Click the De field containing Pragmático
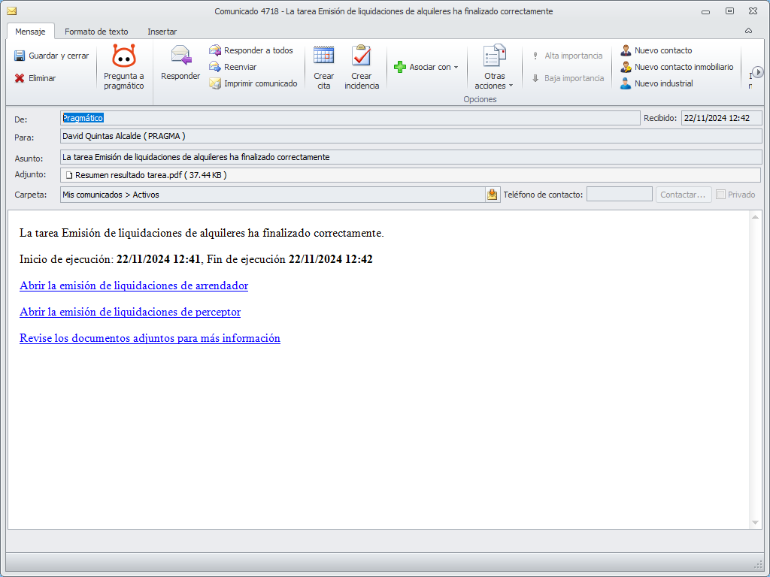 point(350,118)
